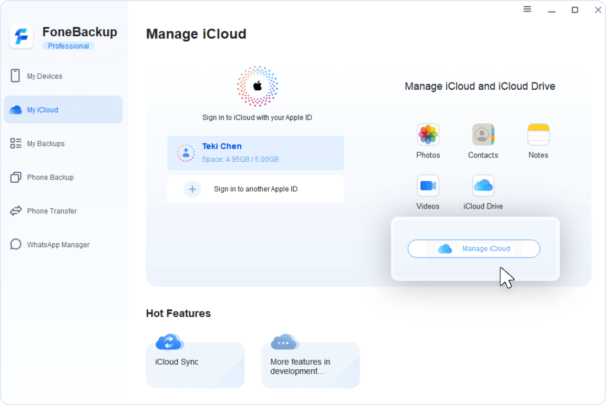
Task: Switch to Phone Backup section
Action: [50, 177]
